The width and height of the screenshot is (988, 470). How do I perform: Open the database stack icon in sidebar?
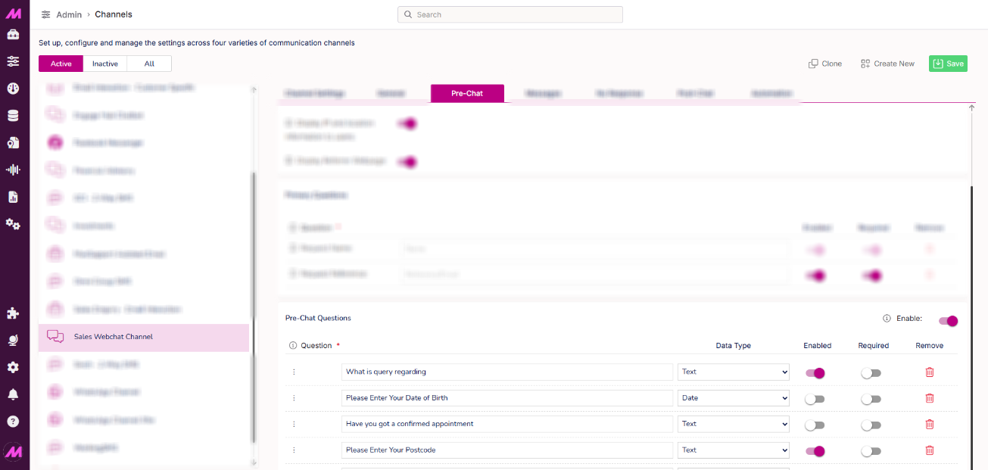(x=13, y=116)
